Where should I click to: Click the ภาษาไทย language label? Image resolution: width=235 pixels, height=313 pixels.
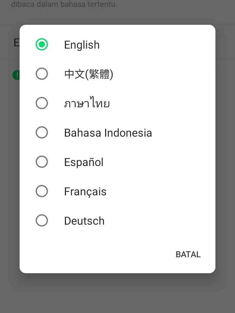(86, 103)
